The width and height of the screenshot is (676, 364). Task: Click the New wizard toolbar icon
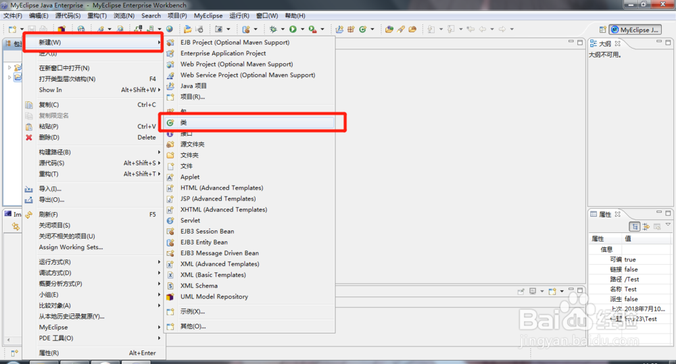(x=12, y=29)
